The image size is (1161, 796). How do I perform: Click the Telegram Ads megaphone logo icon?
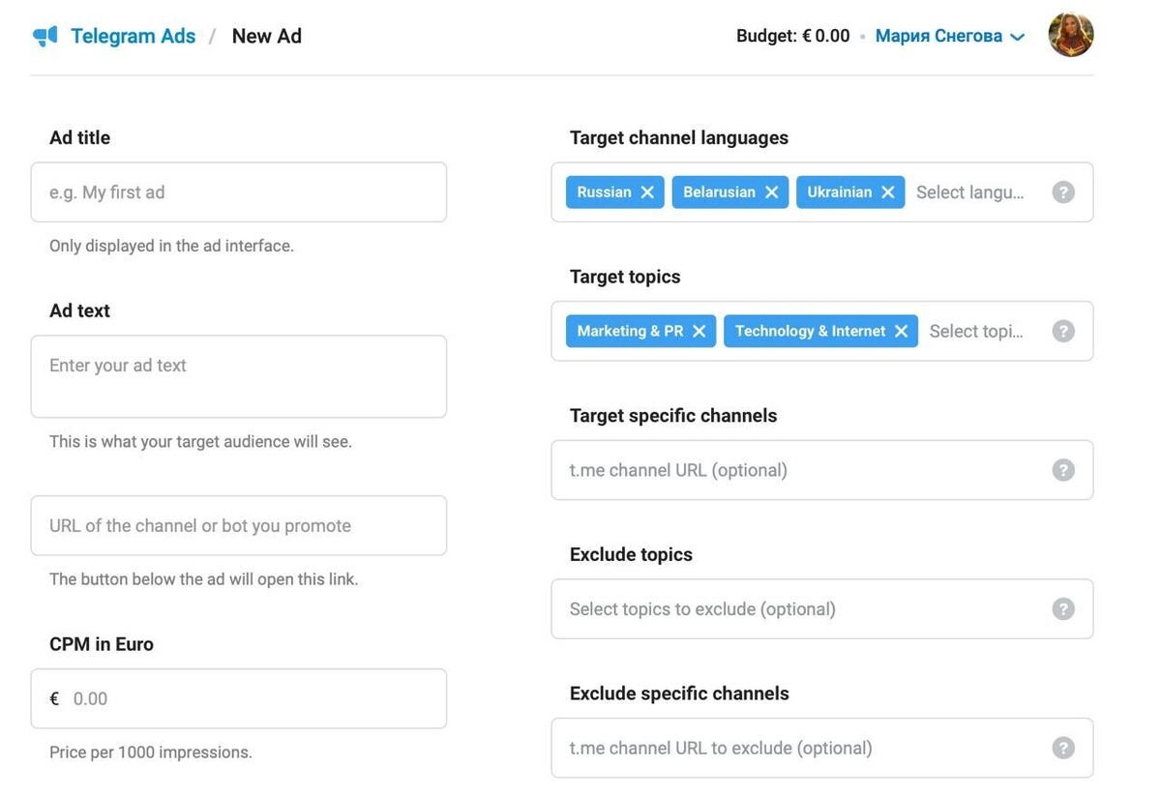click(x=45, y=37)
